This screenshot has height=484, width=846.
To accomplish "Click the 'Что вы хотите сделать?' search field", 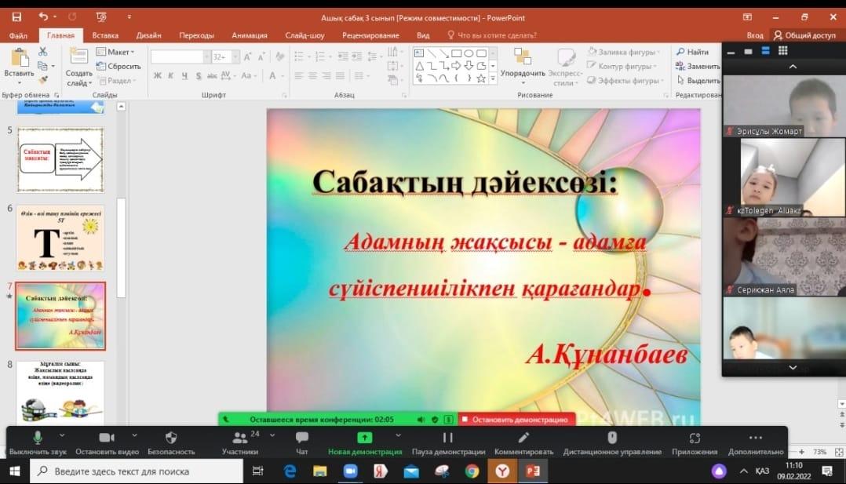I will coord(491,35).
